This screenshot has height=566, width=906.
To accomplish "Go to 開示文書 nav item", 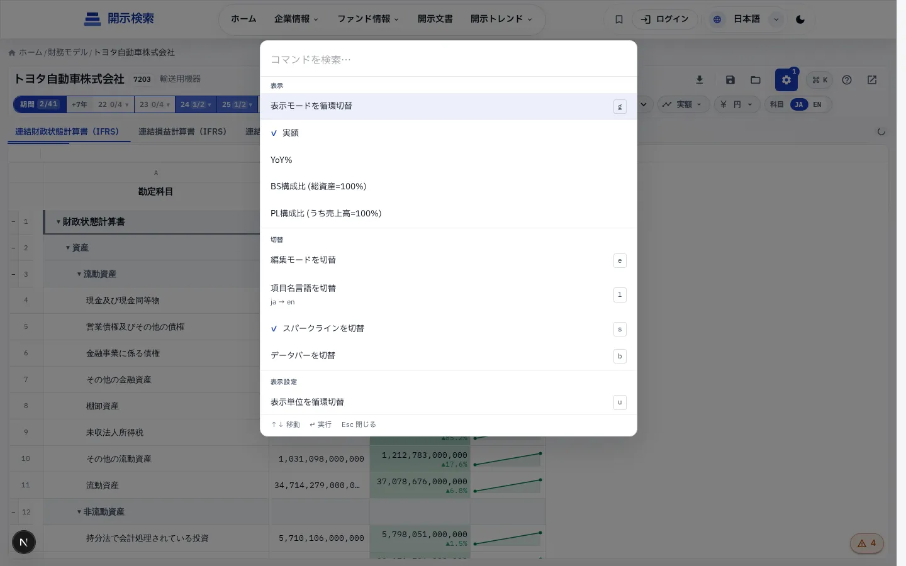I will point(435,19).
